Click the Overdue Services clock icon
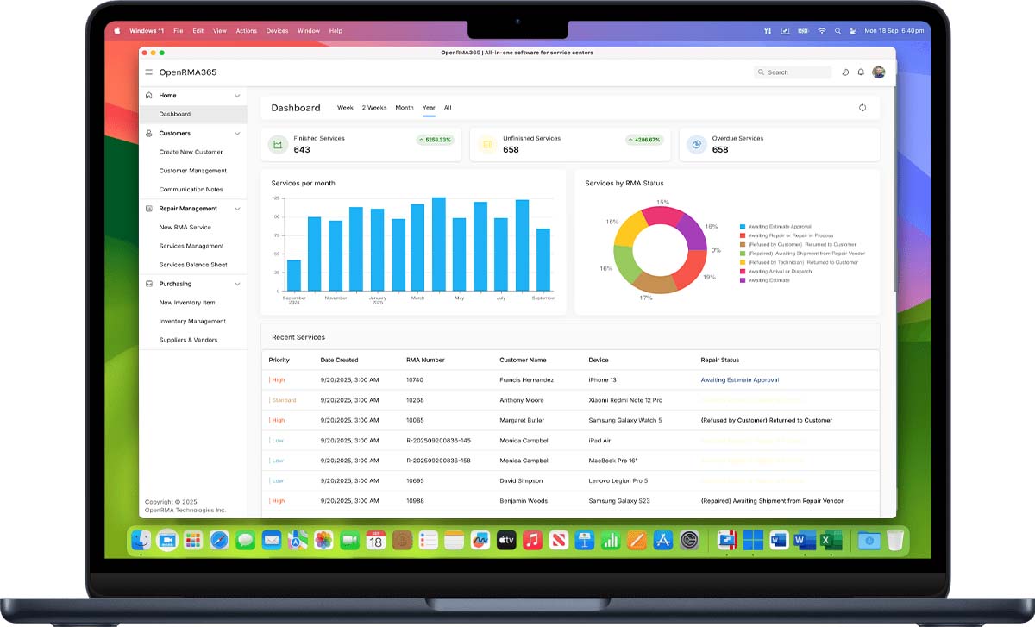The height and width of the screenshot is (627, 1035). (x=696, y=144)
